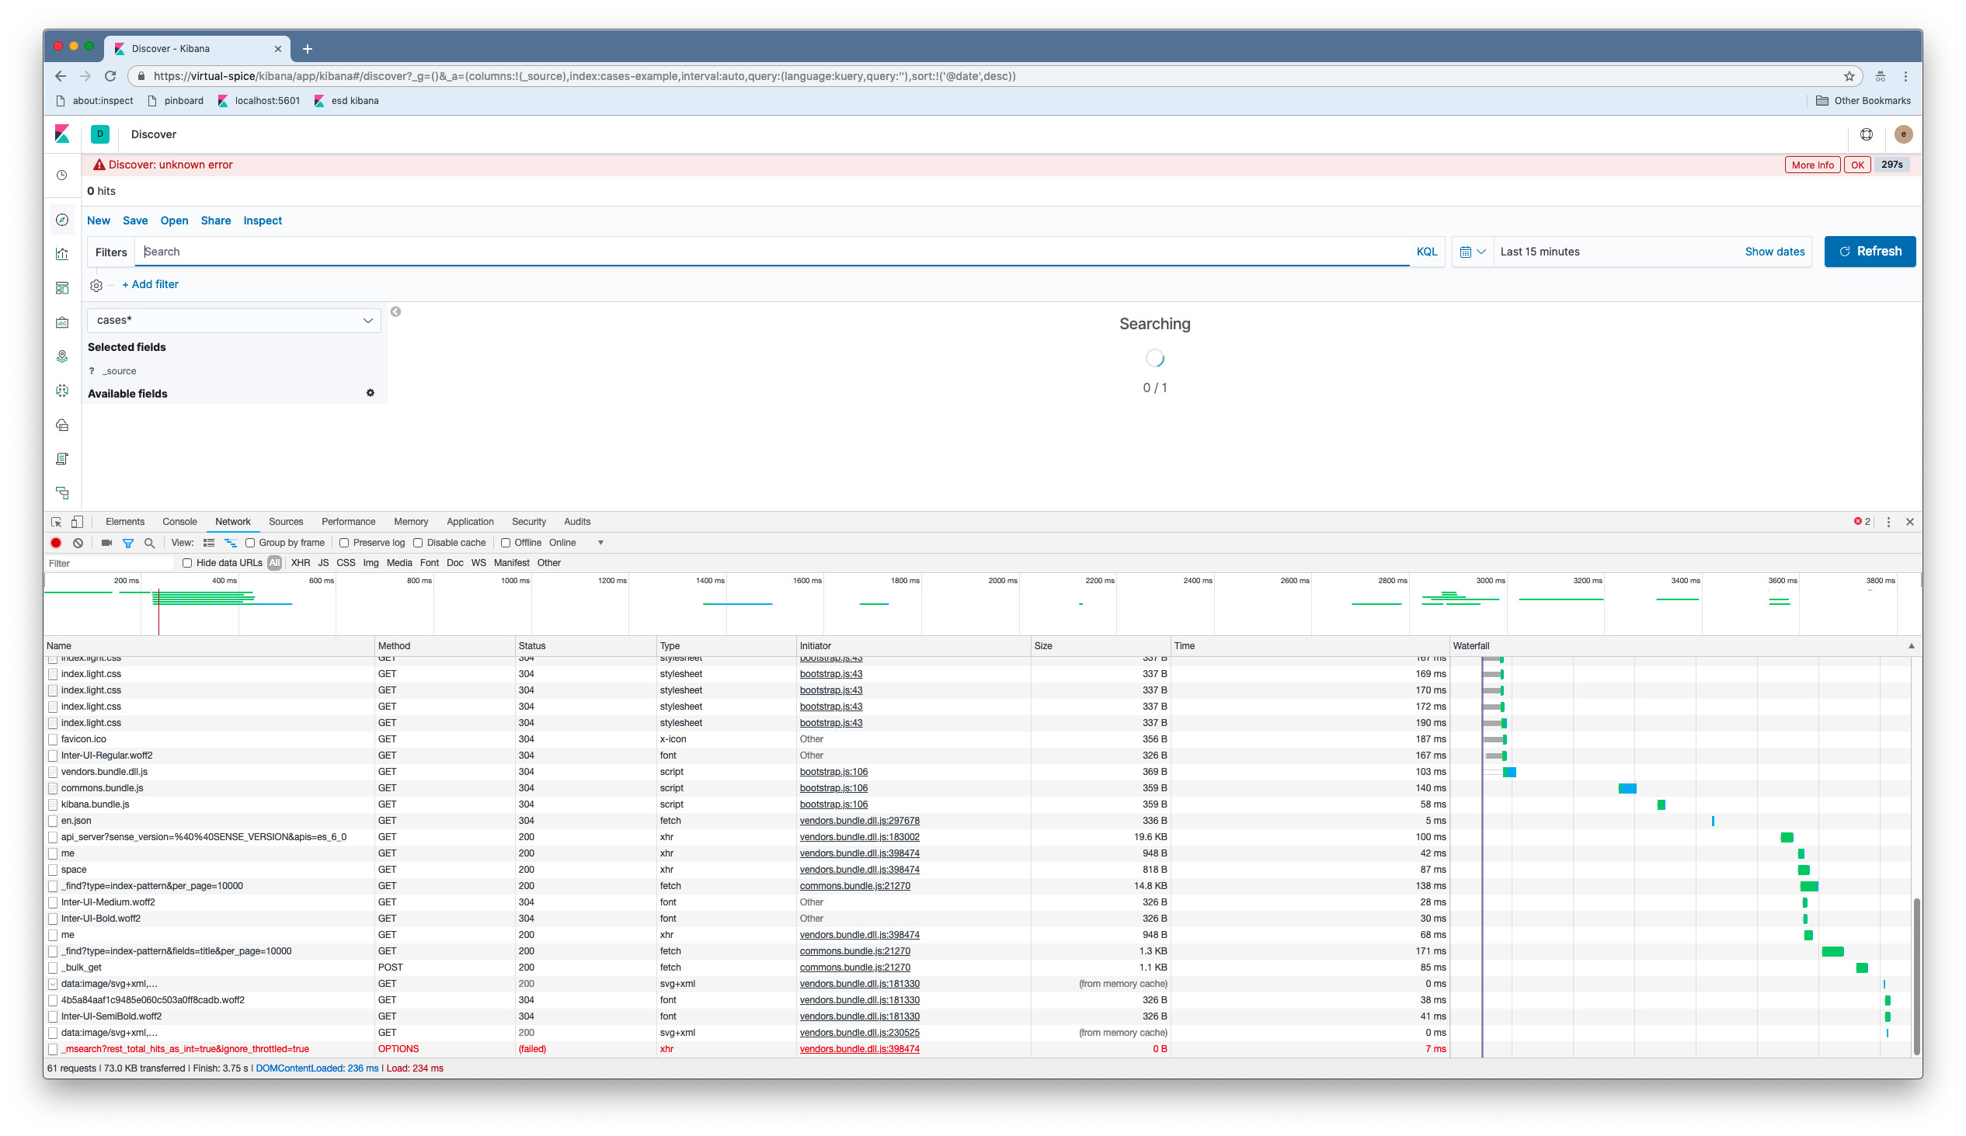Filter network requests by XHR
The width and height of the screenshot is (1966, 1136).
301,563
